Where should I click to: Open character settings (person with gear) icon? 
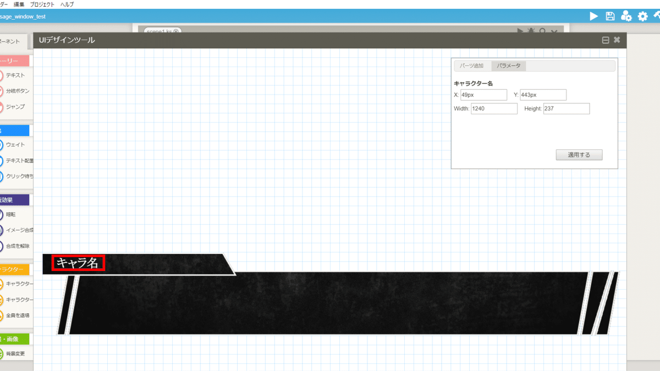point(626,16)
